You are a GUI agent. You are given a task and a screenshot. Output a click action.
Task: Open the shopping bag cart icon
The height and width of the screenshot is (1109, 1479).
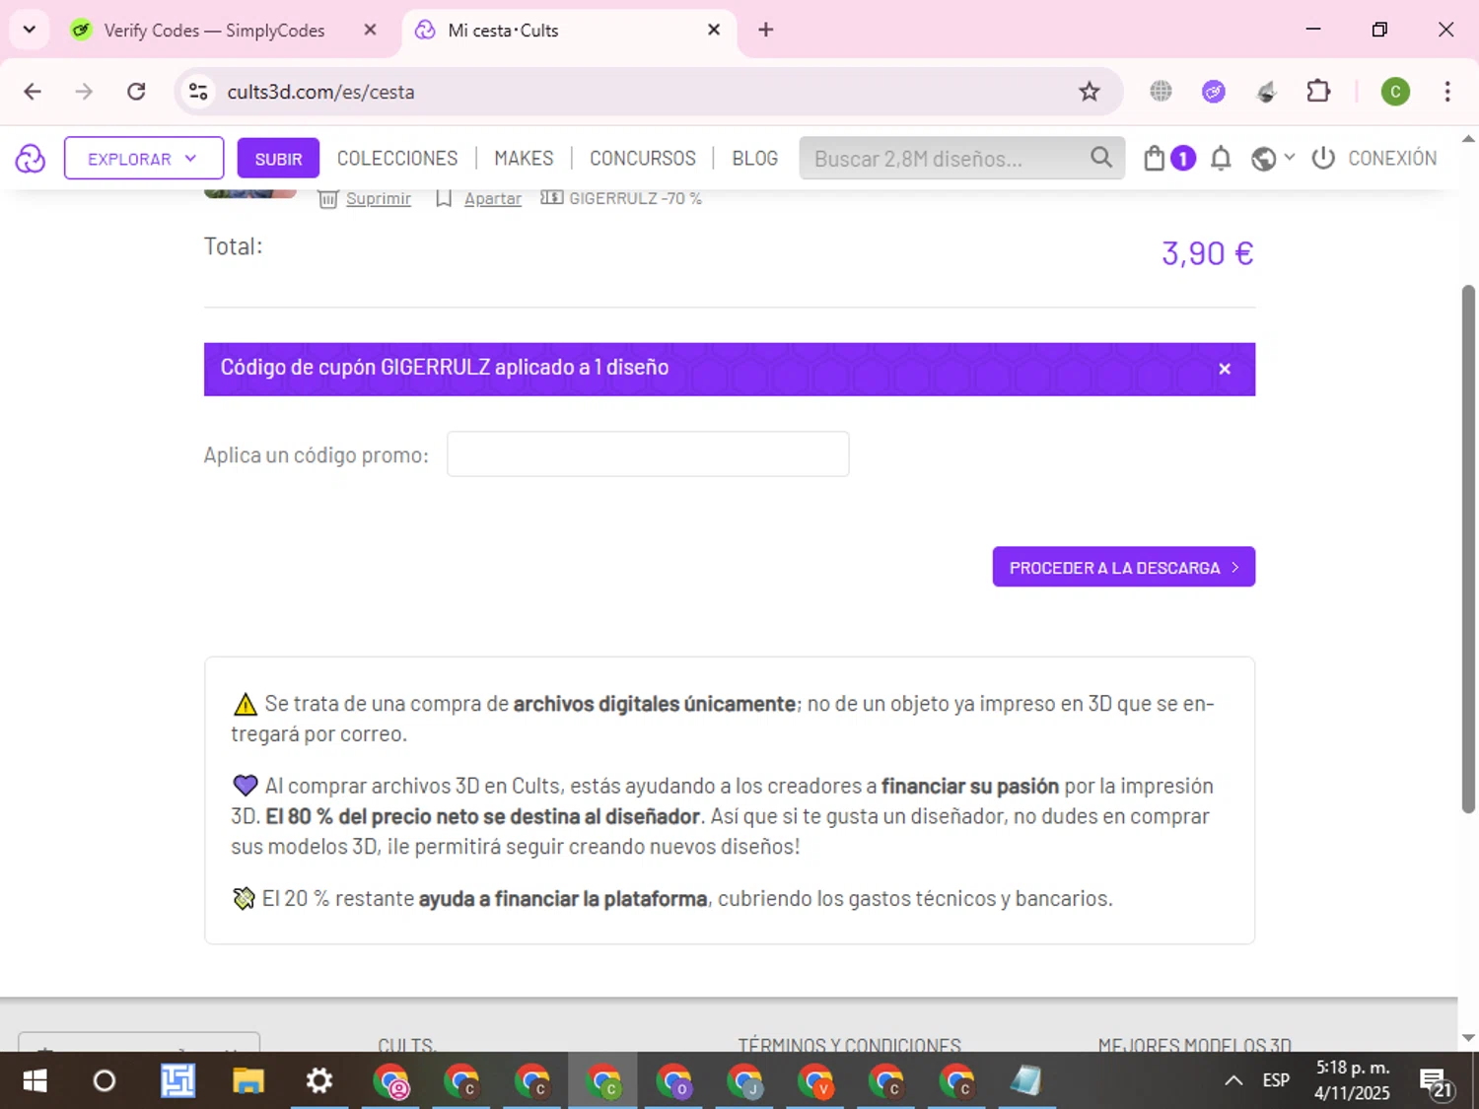coord(1154,158)
